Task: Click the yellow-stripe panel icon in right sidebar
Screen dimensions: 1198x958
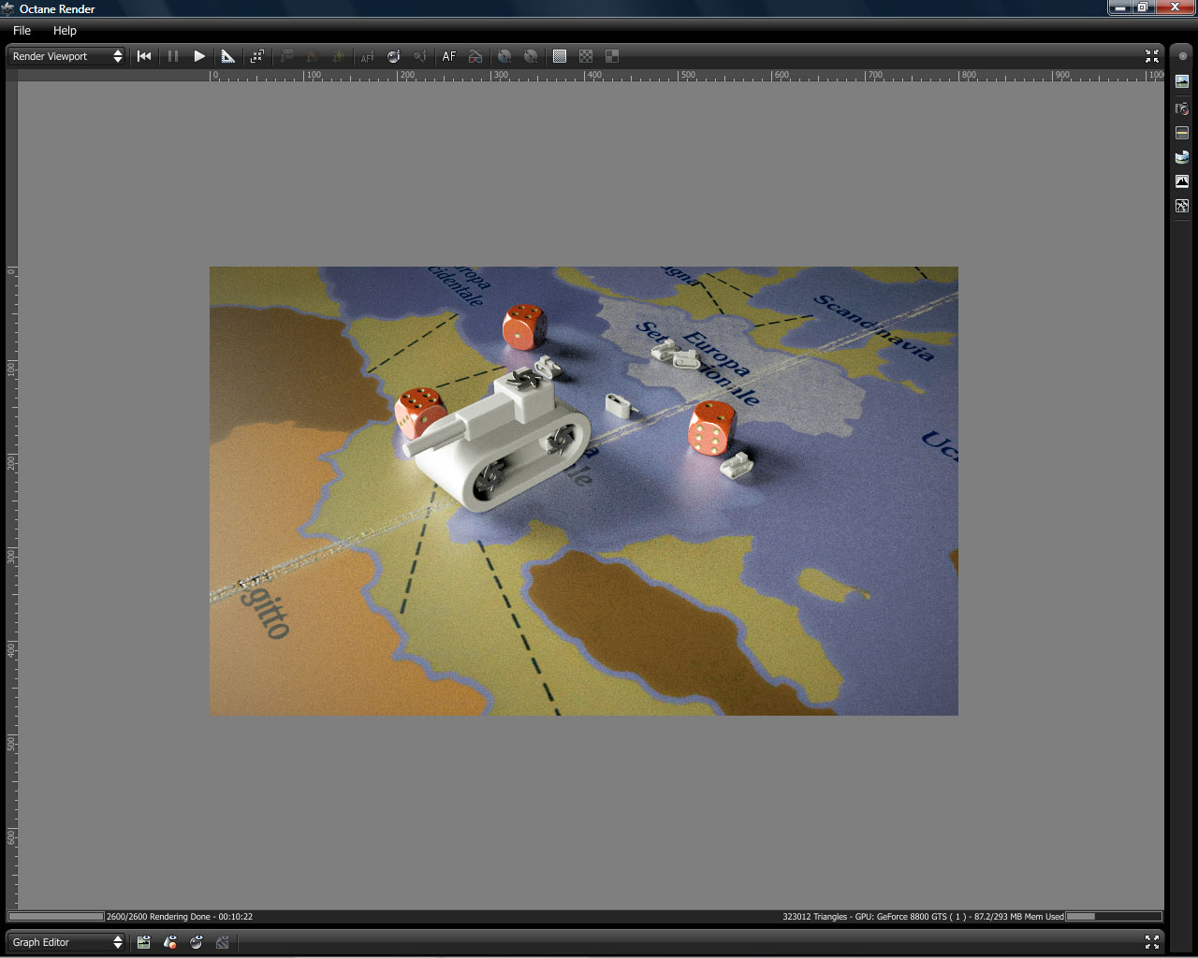Action: coord(1182,133)
